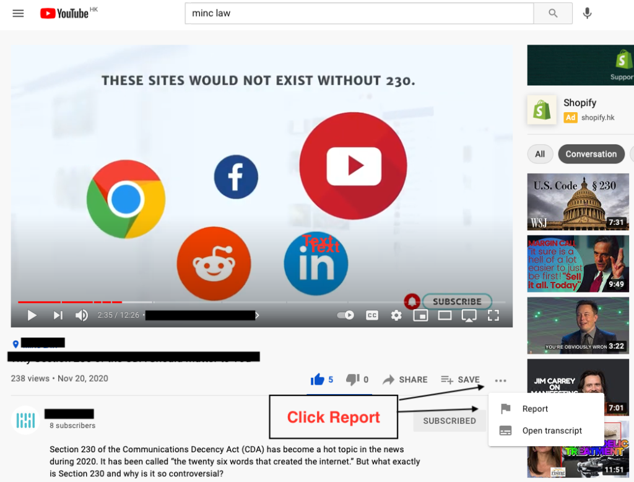634x482 pixels.
Task: Click the SUBSCRIBED button
Action: coord(449,421)
